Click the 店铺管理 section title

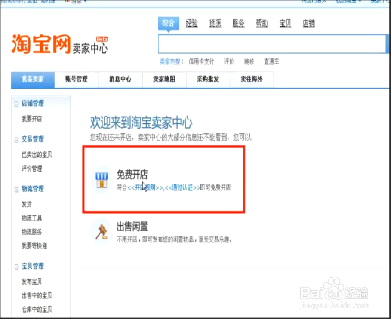coord(33,104)
